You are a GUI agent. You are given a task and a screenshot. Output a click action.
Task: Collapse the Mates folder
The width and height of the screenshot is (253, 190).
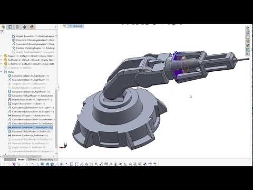[x=2, y=72]
